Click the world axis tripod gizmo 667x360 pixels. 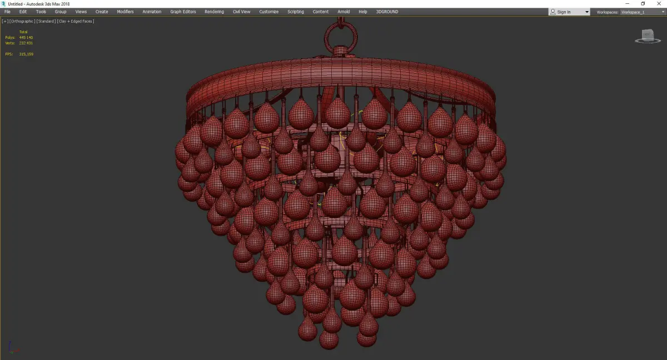click(13, 348)
